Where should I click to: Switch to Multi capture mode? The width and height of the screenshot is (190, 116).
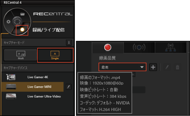[20, 55]
